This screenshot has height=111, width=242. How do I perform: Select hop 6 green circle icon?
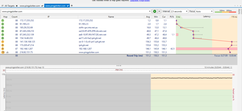[x=3, y=38]
